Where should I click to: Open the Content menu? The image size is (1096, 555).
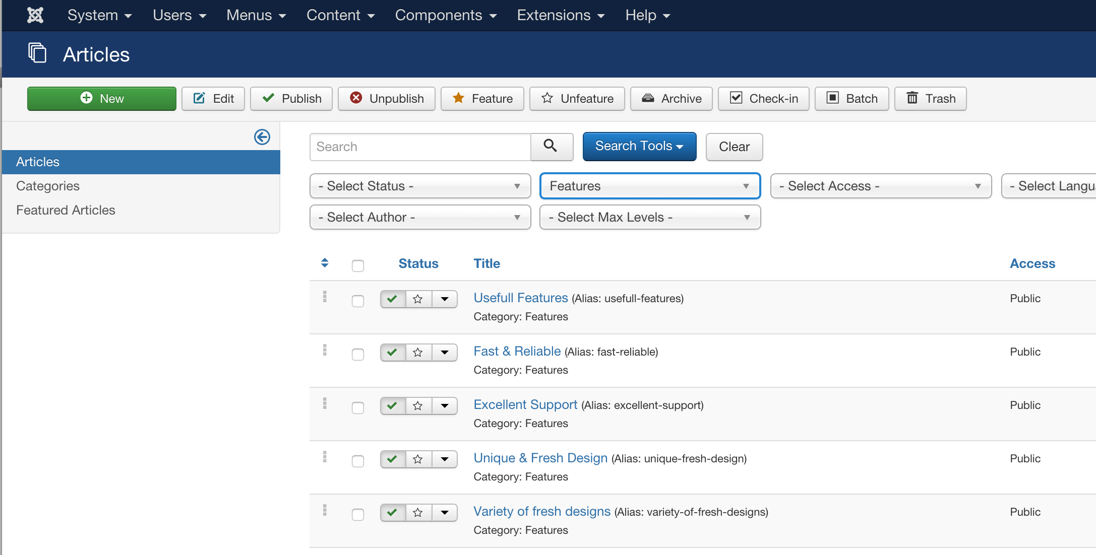(341, 15)
